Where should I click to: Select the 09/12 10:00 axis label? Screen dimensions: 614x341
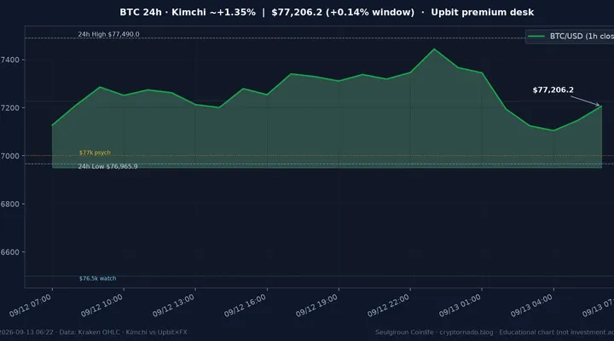click(x=101, y=305)
